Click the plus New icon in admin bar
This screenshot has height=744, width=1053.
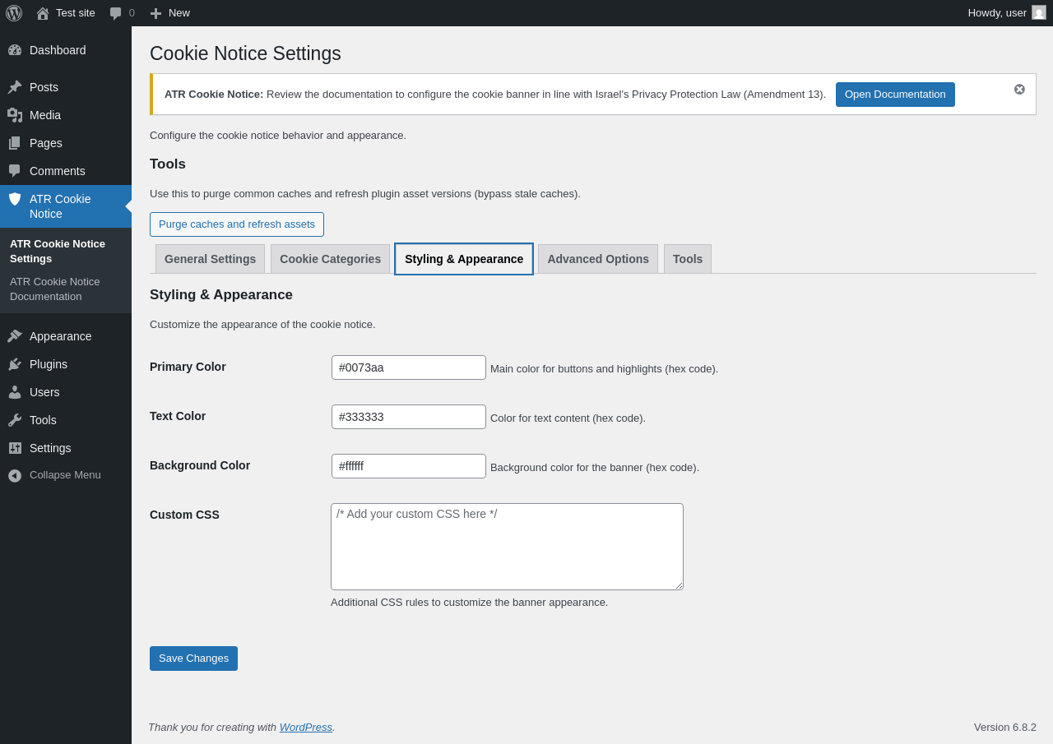click(155, 13)
